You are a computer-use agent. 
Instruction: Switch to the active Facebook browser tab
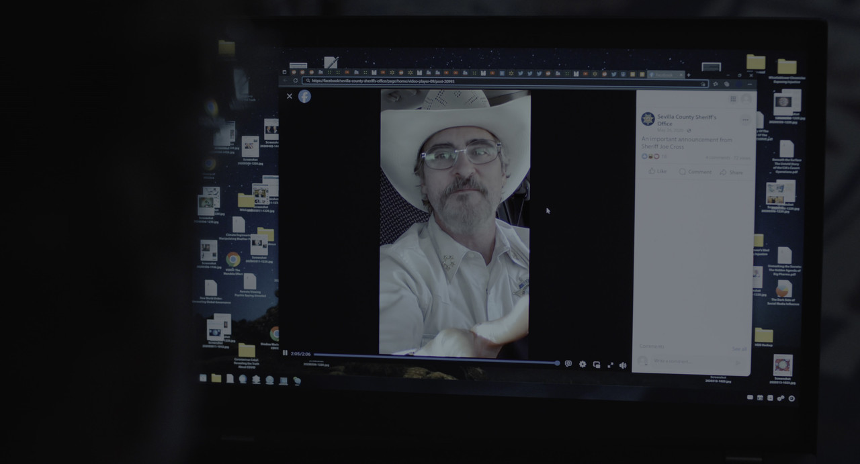[x=666, y=75]
